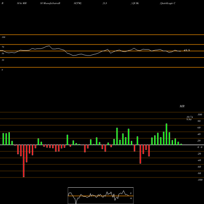Click the 'SI(TM)' header label

(x=78, y=3)
